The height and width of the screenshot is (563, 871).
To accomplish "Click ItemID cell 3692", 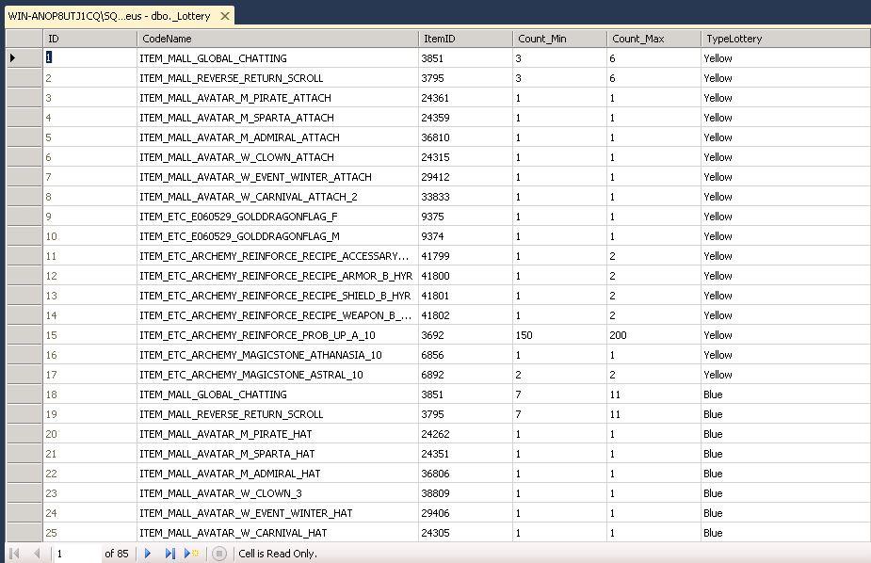I will point(465,335).
